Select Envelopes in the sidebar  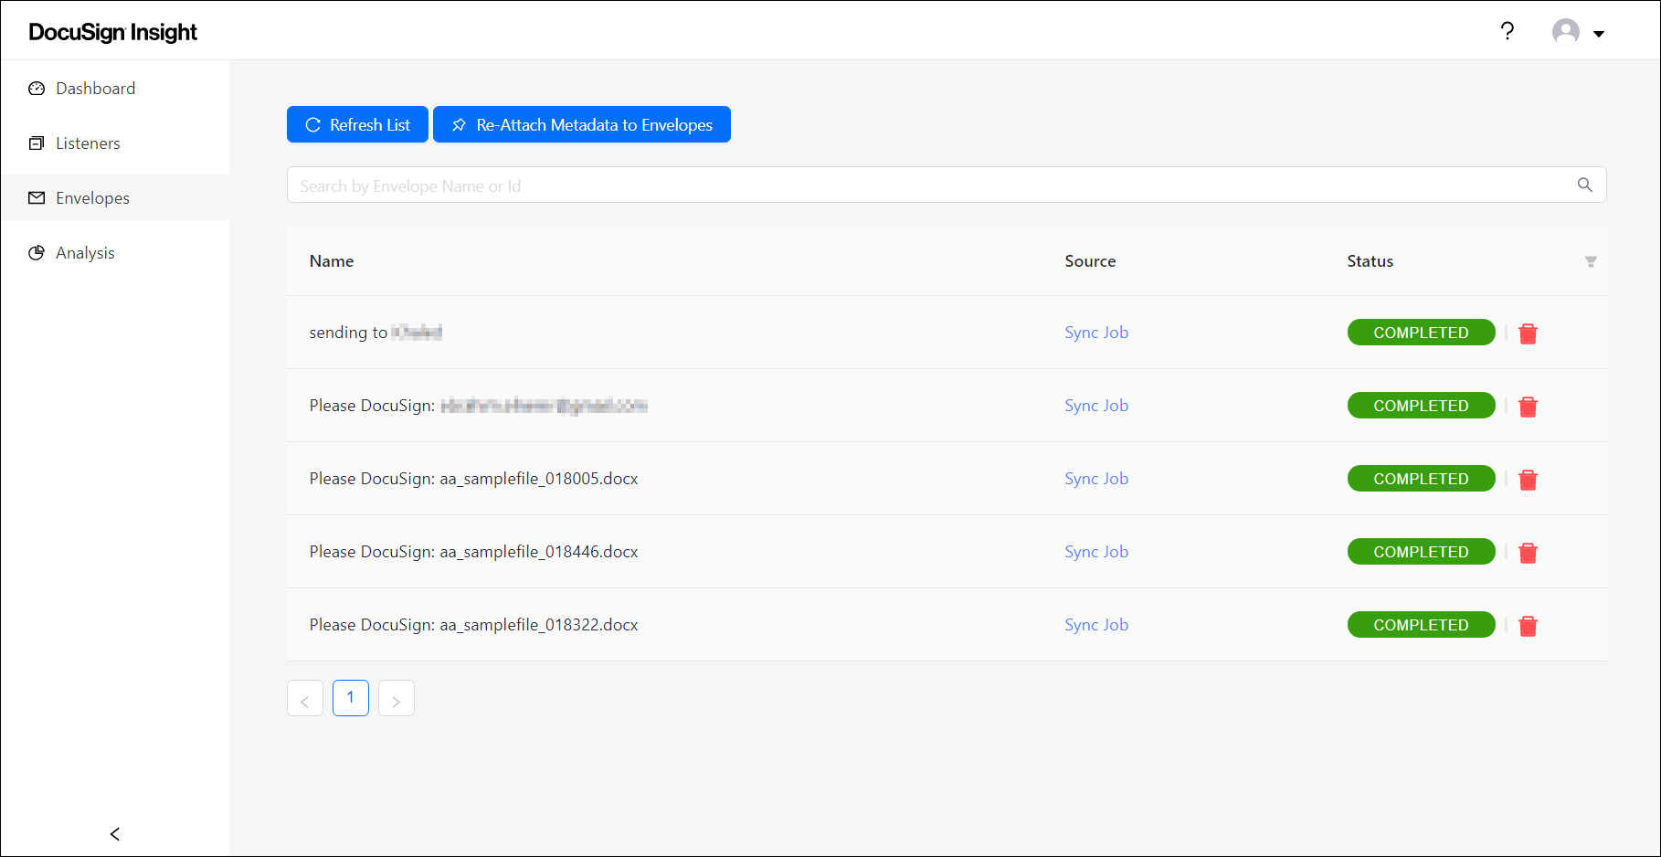click(x=92, y=198)
